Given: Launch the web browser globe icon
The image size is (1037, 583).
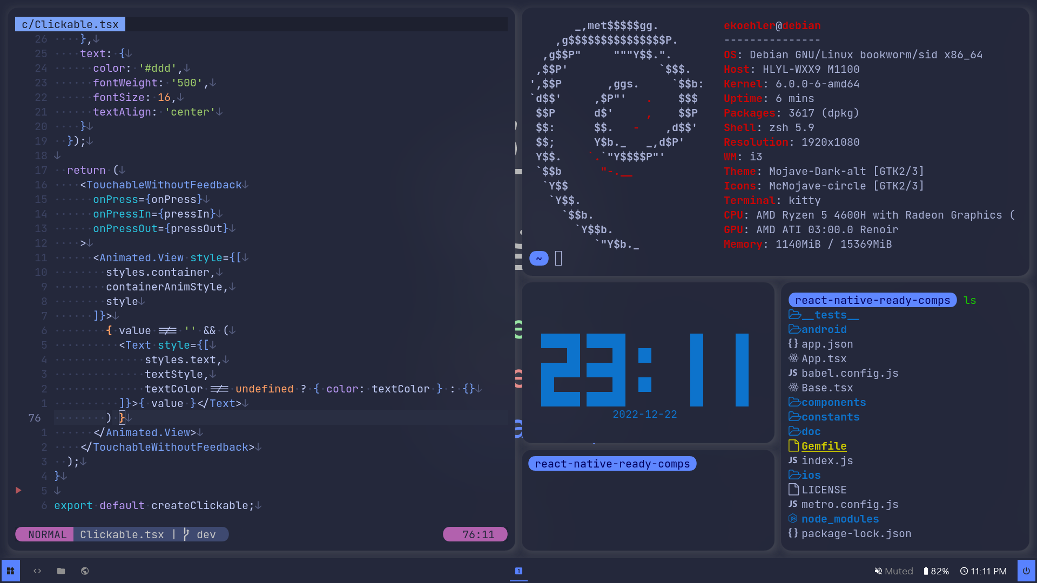Looking at the screenshot, I should 85,571.
